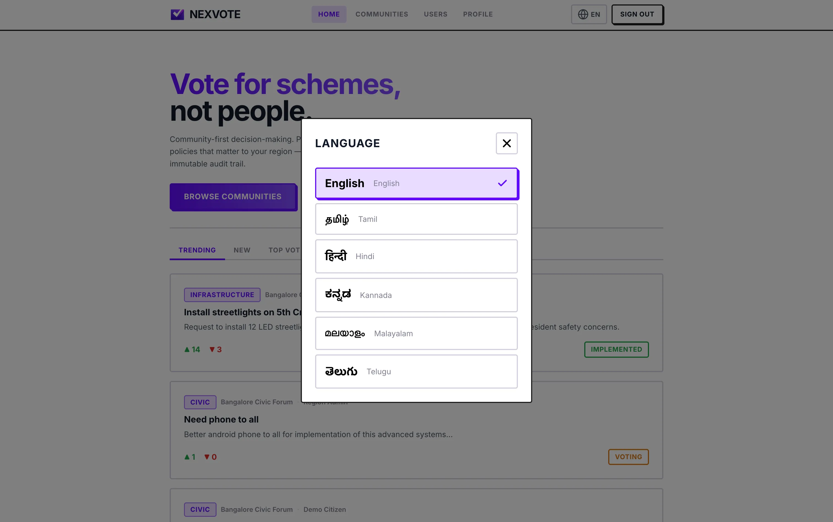The image size is (833, 522).
Task: Downvote the "Need phone to all" post
Action: click(210, 456)
